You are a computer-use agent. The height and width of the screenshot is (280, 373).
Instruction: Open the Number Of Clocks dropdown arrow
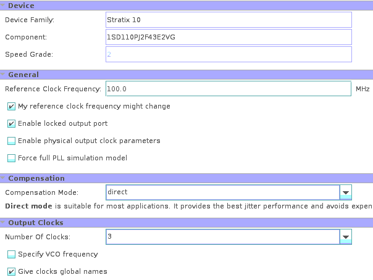(346, 237)
